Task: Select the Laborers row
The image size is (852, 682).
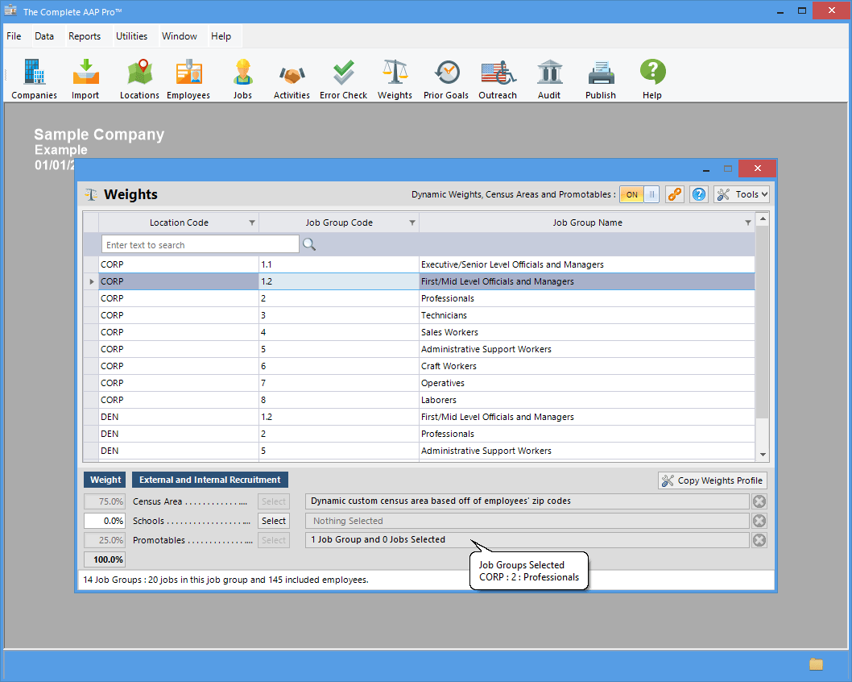Action: pyautogui.click(x=419, y=400)
